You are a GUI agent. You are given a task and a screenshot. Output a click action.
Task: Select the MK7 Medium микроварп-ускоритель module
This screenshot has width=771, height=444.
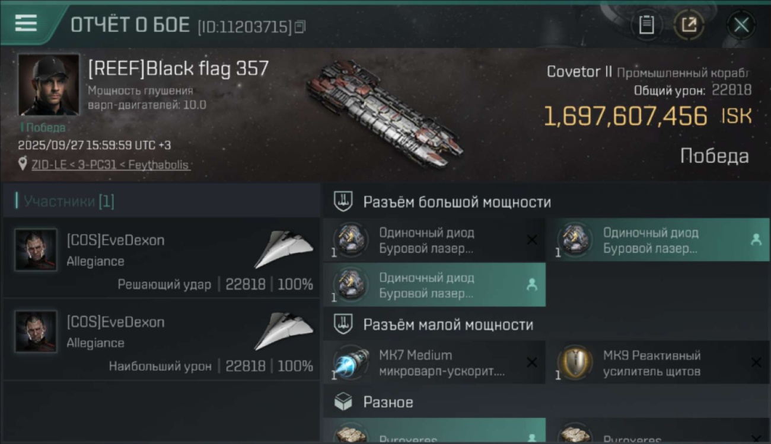[434, 363]
